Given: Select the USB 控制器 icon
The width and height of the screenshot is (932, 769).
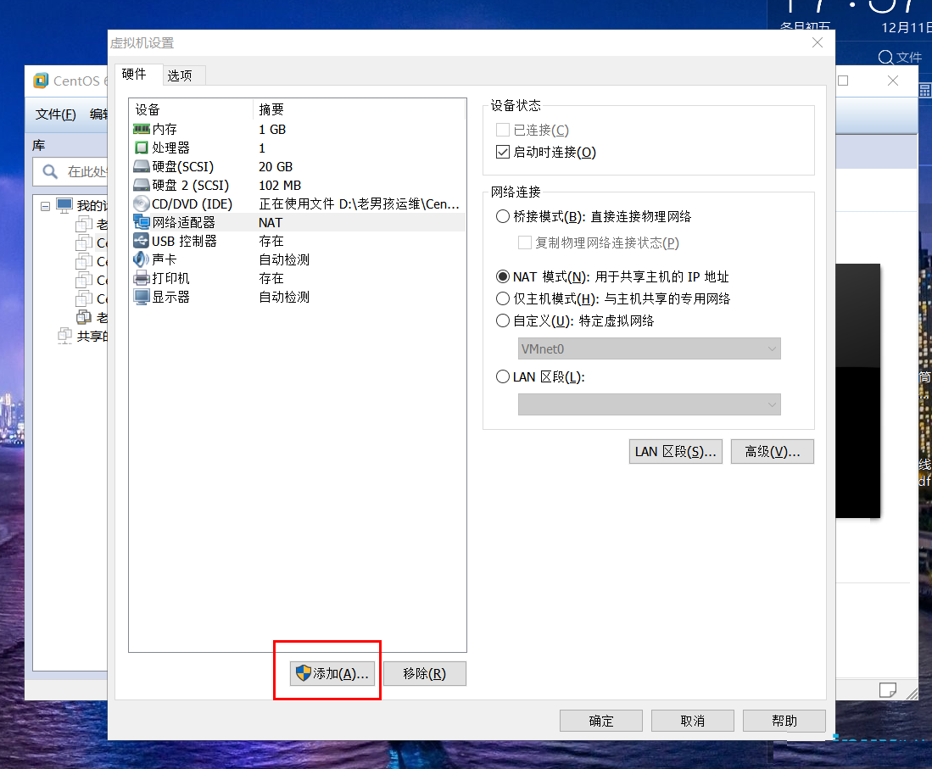Looking at the screenshot, I should 142,241.
